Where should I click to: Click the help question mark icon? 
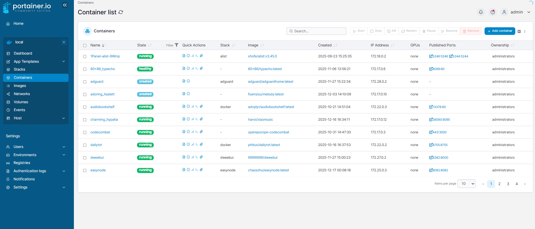click(493, 12)
